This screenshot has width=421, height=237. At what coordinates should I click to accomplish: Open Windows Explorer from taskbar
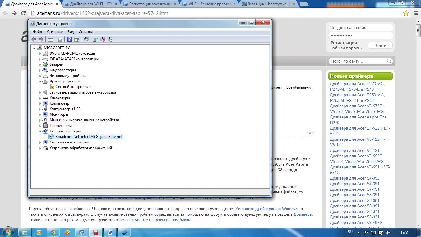coord(25,232)
